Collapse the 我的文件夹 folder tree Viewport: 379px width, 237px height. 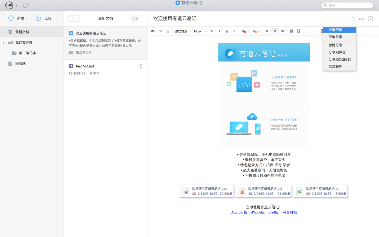point(4,43)
